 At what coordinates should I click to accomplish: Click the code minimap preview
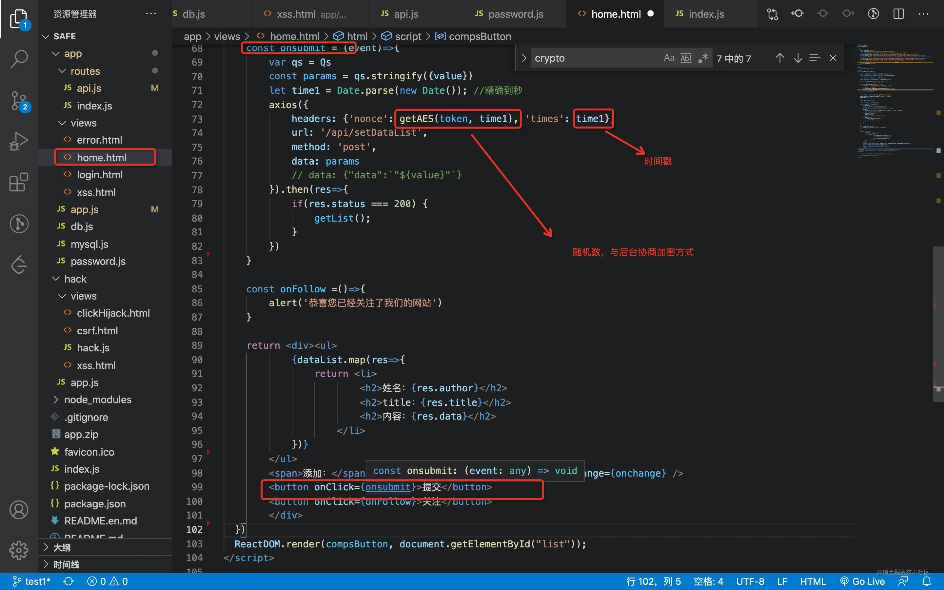[x=894, y=102]
